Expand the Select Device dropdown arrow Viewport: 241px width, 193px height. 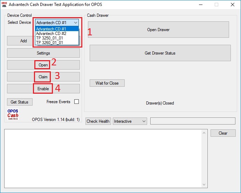[x=76, y=23]
